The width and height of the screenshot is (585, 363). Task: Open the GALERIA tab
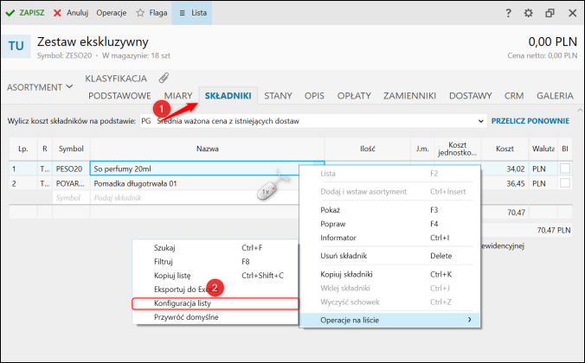pyautogui.click(x=555, y=96)
